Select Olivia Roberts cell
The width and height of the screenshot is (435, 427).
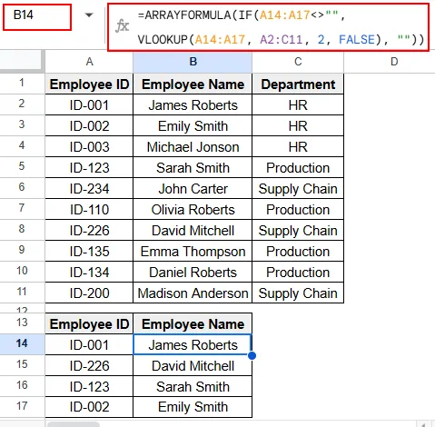[193, 209]
